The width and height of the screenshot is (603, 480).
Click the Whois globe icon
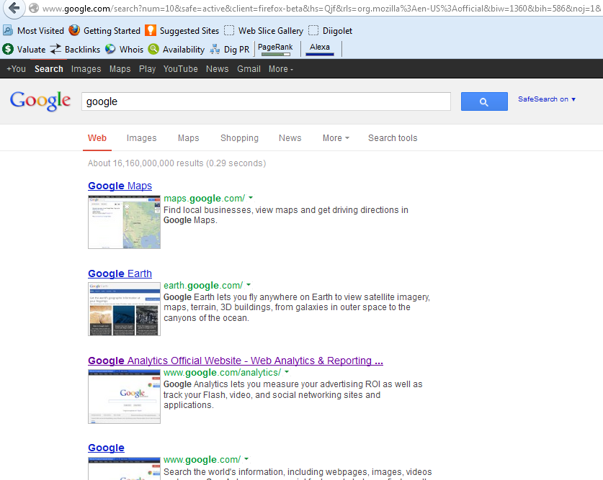110,49
